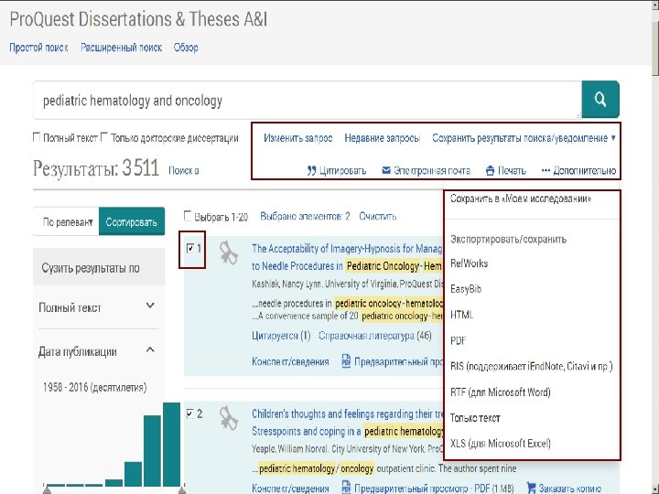Click the order-copy shopping cart icon

pos(531,488)
